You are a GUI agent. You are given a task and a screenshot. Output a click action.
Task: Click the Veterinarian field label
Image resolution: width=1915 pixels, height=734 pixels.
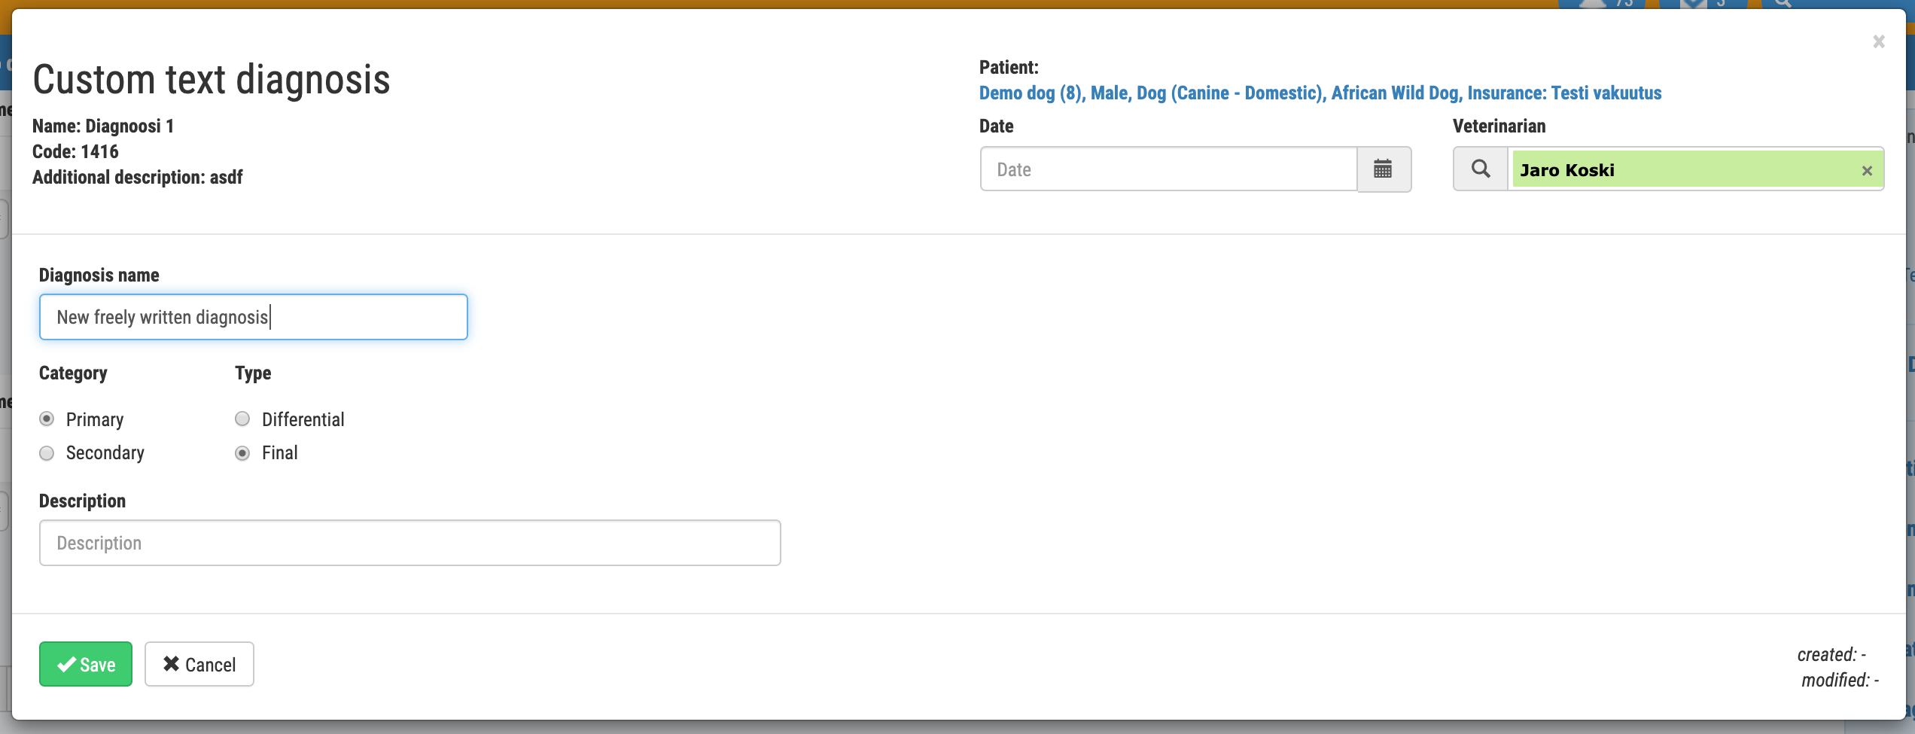(x=1499, y=126)
